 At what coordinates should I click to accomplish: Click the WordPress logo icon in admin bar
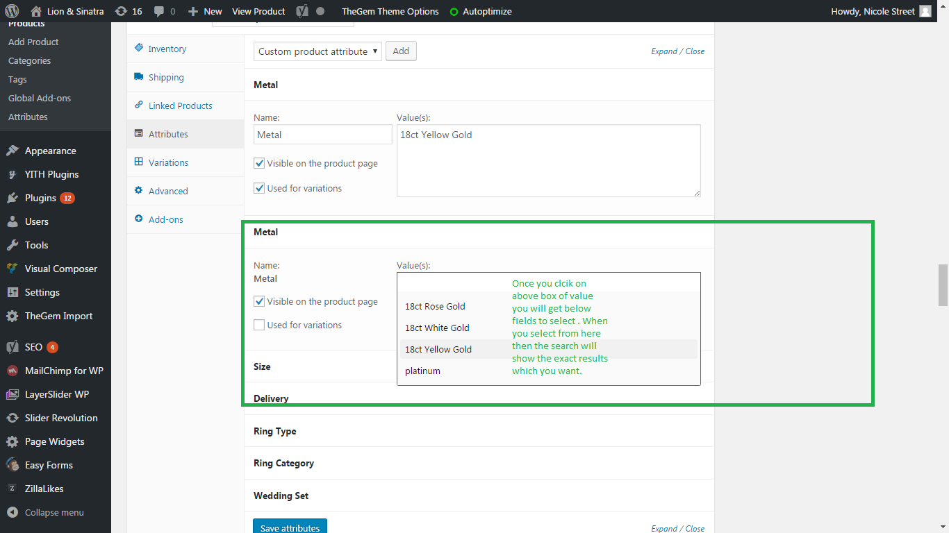tap(12, 11)
